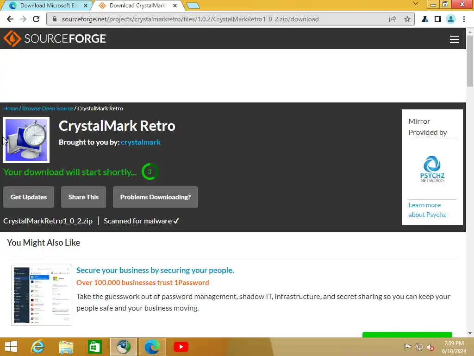The height and width of the screenshot is (356, 474).
Task: Open the Home breadcrumb link
Action: (11, 108)
